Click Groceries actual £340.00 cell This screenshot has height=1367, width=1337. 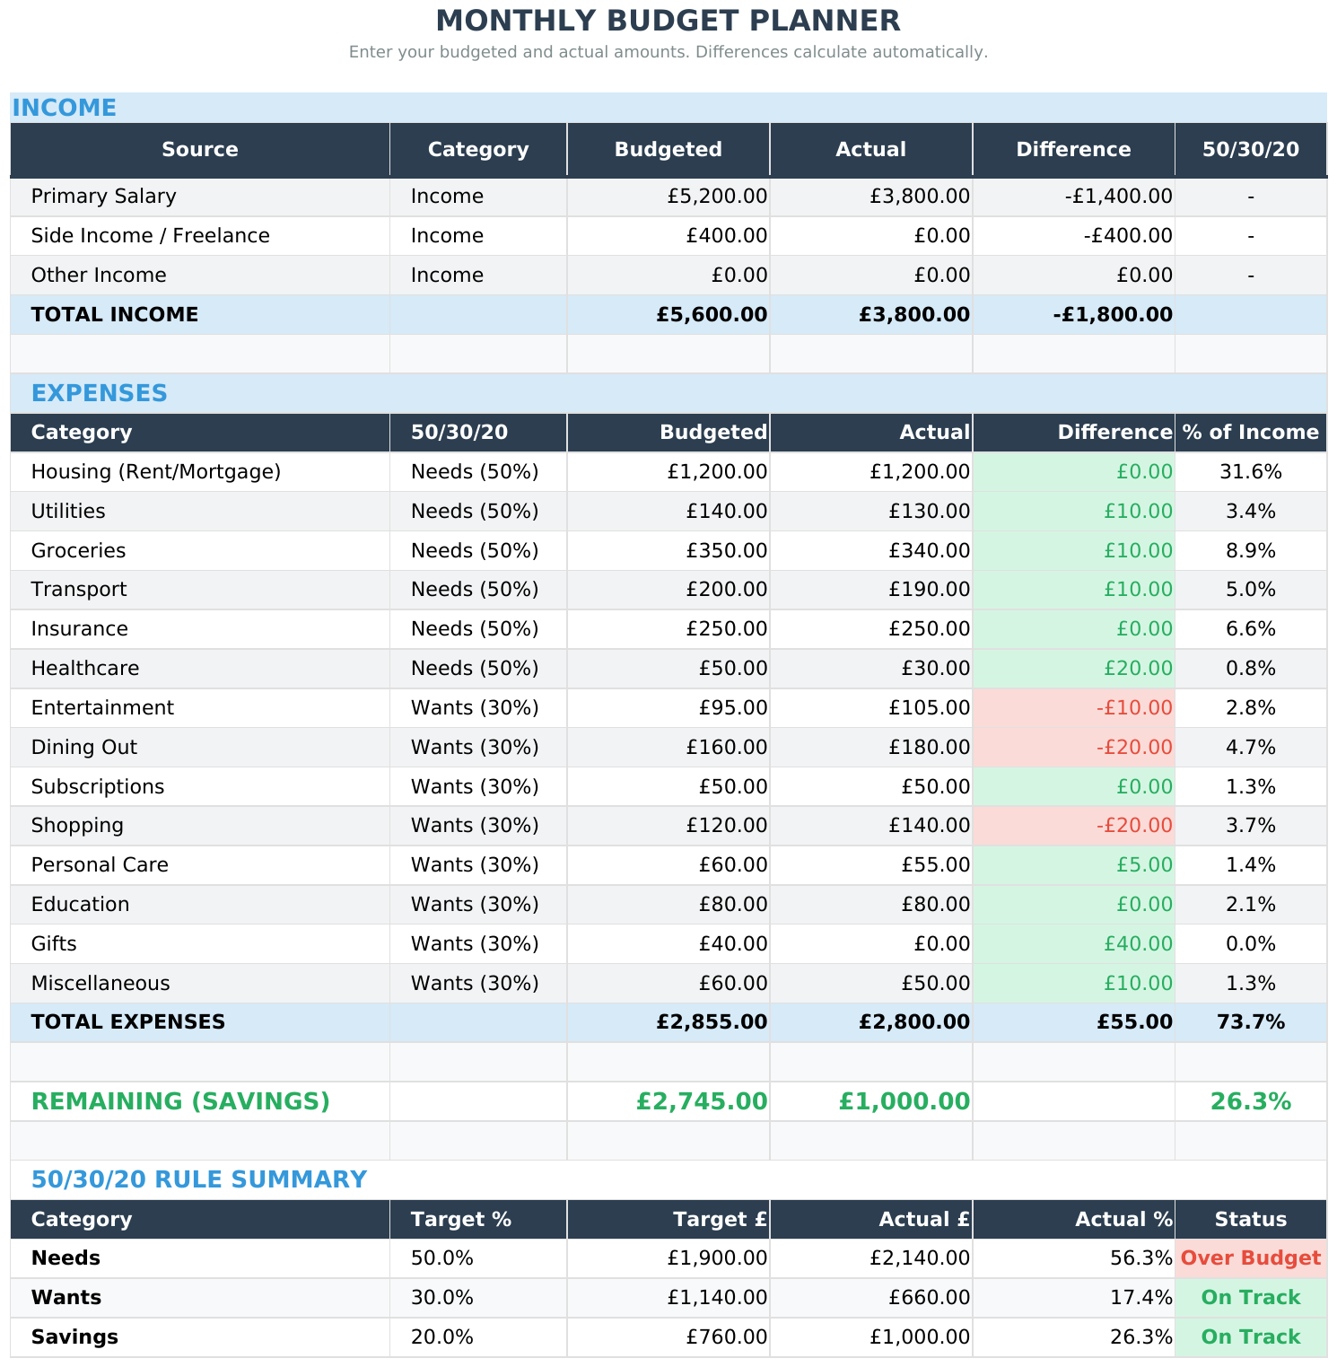pyautogui.click(x=871, y=551)
